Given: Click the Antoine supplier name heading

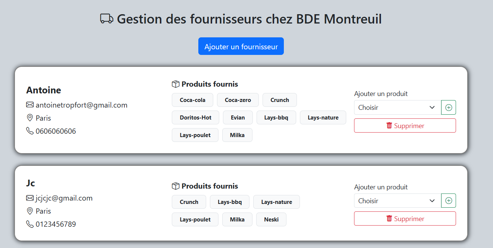Looking at the screenshot, I should pyautogui.click(x=44, y=90).
